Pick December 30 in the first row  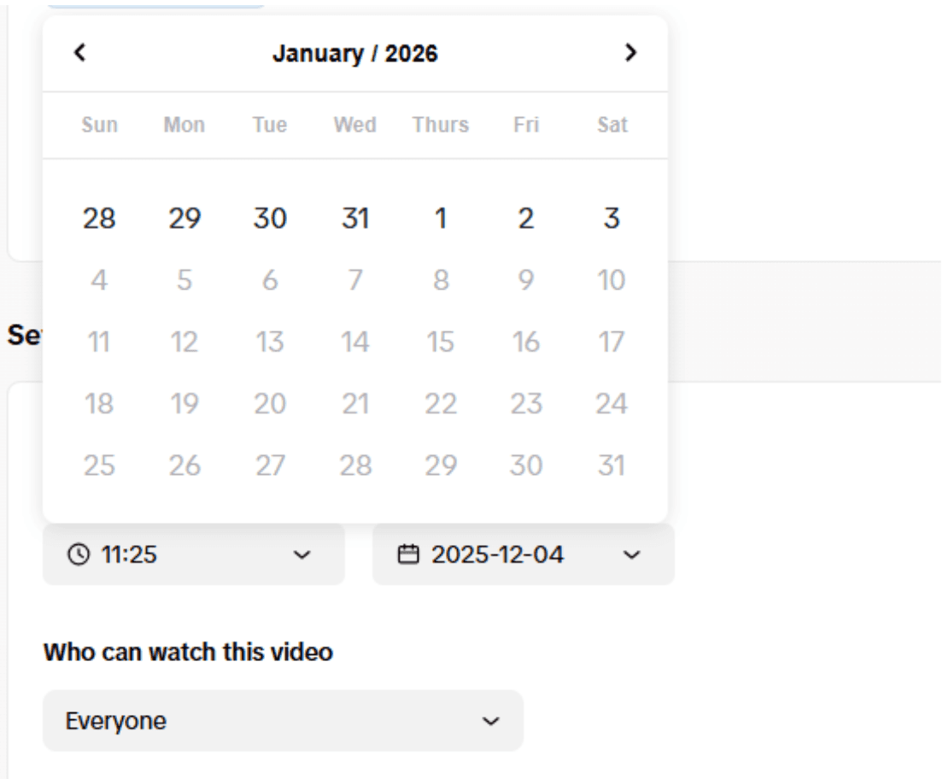coord(270,219)
